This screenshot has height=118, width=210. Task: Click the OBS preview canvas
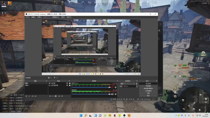91,47
